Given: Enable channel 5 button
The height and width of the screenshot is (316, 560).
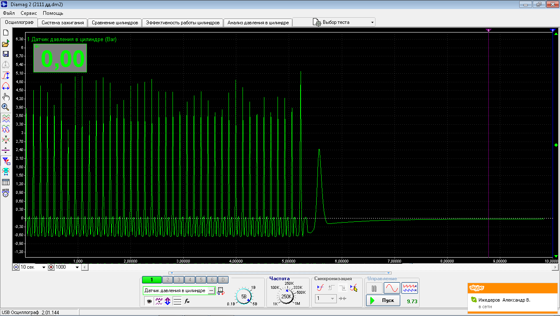Looking at the screenshot, I should [201, 280].
